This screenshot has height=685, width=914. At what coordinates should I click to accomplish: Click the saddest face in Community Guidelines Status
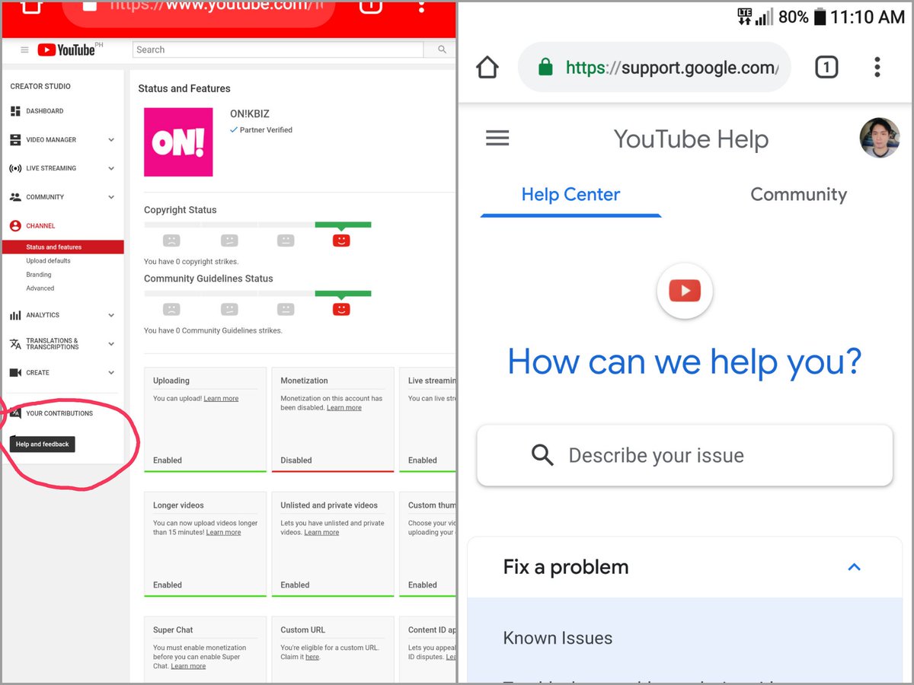click(x=172, y=309)
